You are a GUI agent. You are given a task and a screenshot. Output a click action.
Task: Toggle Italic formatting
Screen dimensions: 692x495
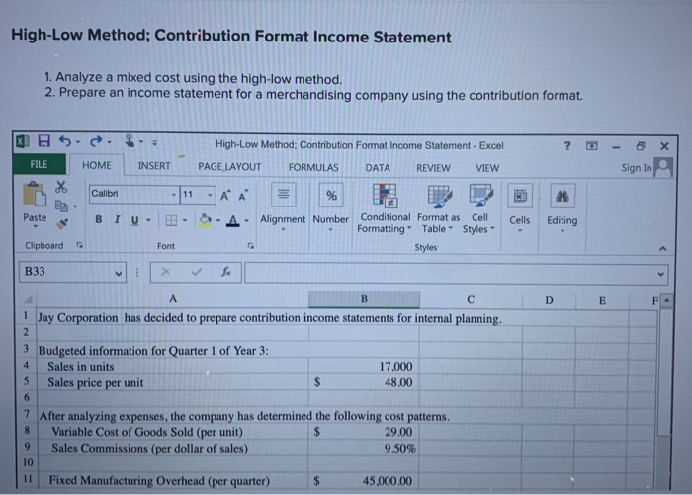click(117, 219)
